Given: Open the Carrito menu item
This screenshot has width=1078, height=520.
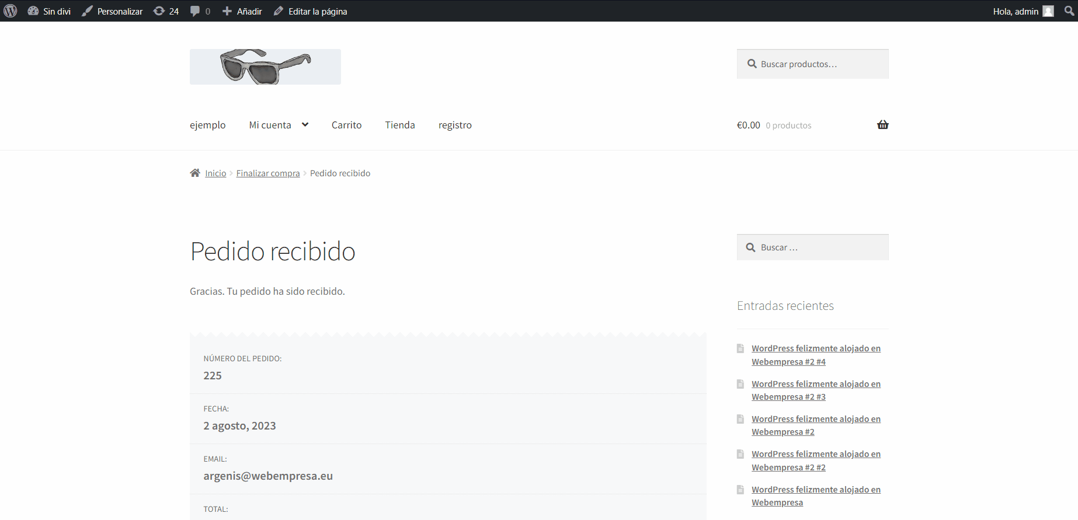Looking at the screenshot, I should click(346, 125).
